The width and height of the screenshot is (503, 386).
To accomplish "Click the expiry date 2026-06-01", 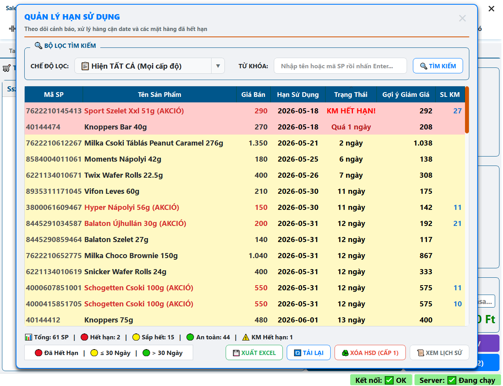I will click(298, 320).
